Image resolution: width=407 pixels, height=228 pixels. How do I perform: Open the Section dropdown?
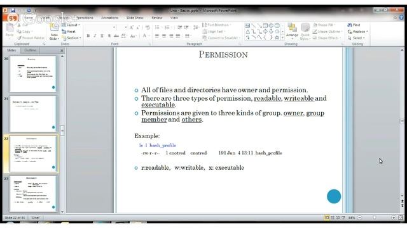point(71,38)
